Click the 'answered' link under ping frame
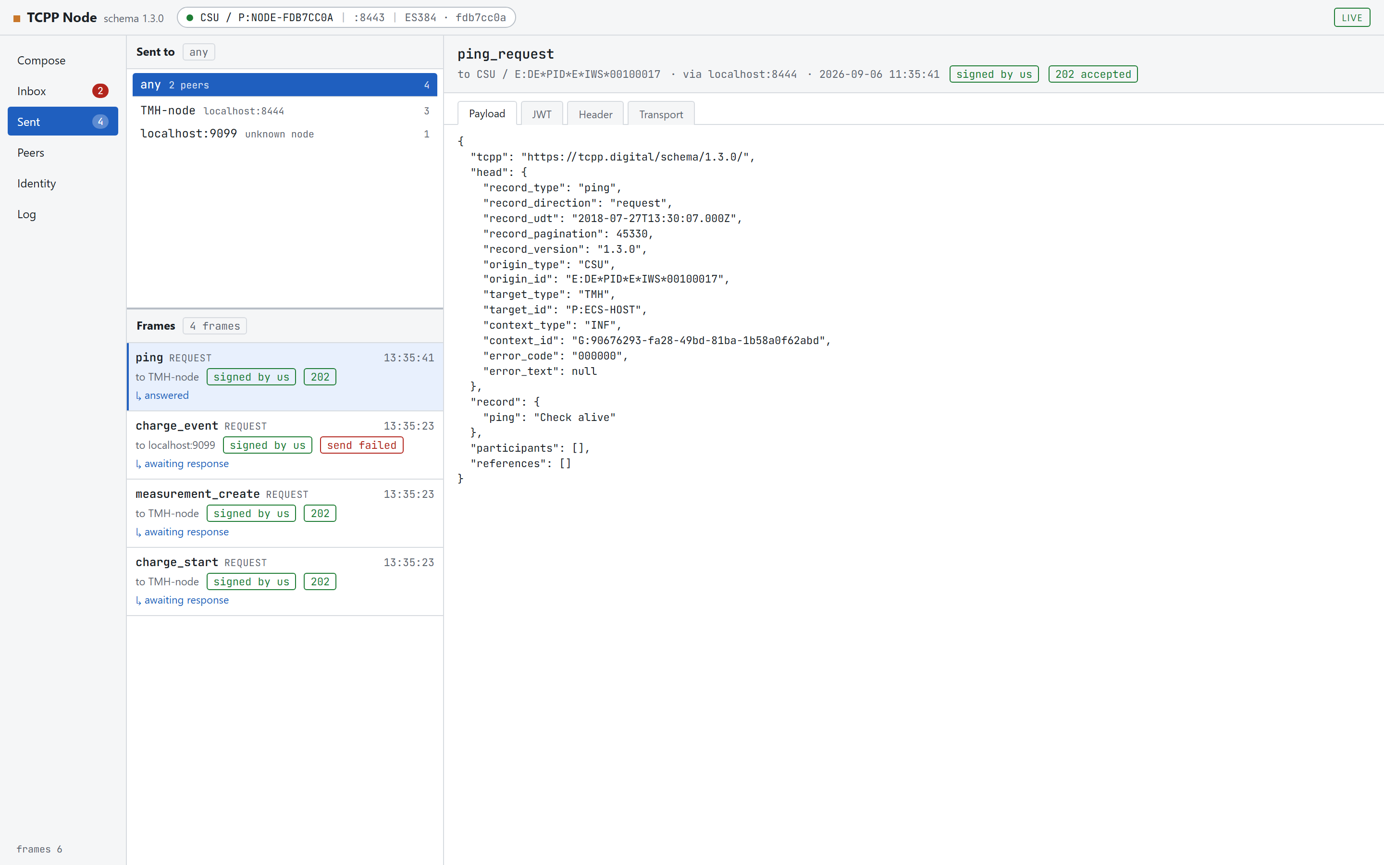 [162, 395]
